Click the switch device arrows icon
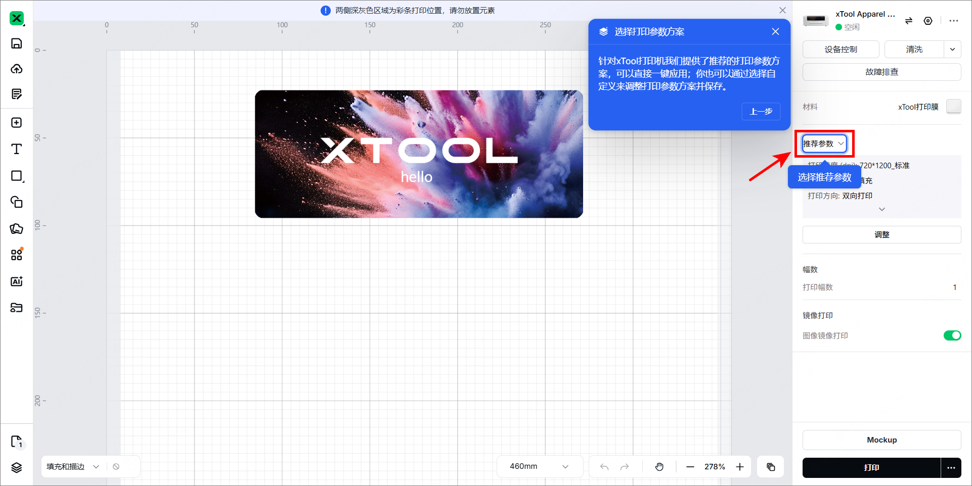972x486 pixels. click(x=909, y=21)
